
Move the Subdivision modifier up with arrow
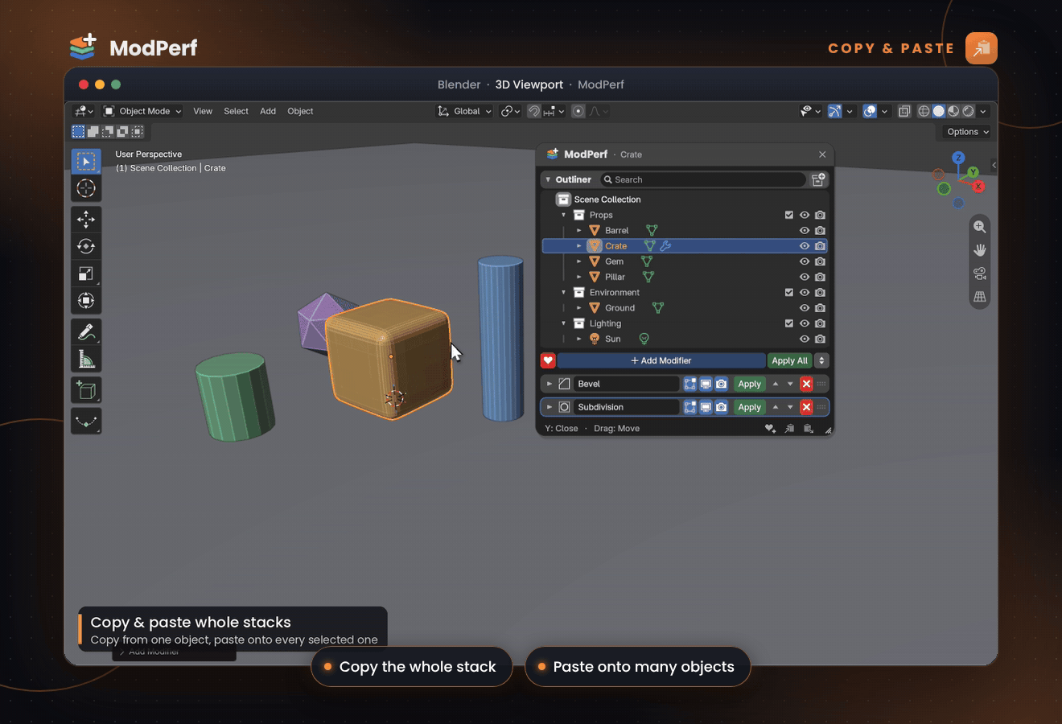[x=776, y=407]
